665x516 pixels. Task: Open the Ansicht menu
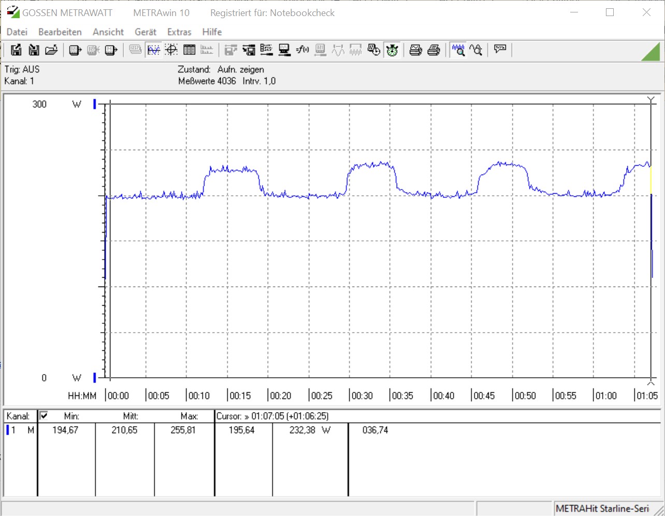point(108,32)
